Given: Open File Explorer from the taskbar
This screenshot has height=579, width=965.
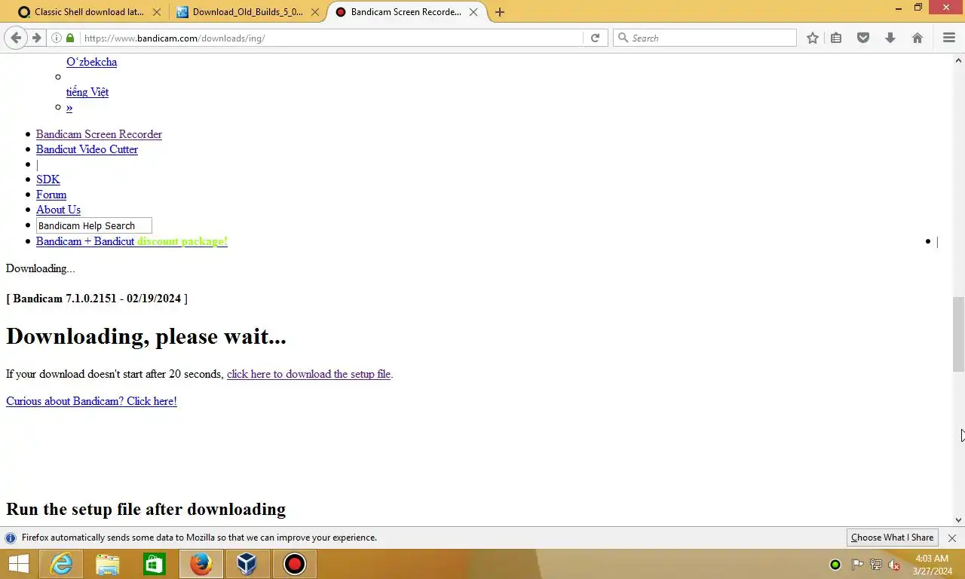Looking at the screenshot, I should (108, 564).
